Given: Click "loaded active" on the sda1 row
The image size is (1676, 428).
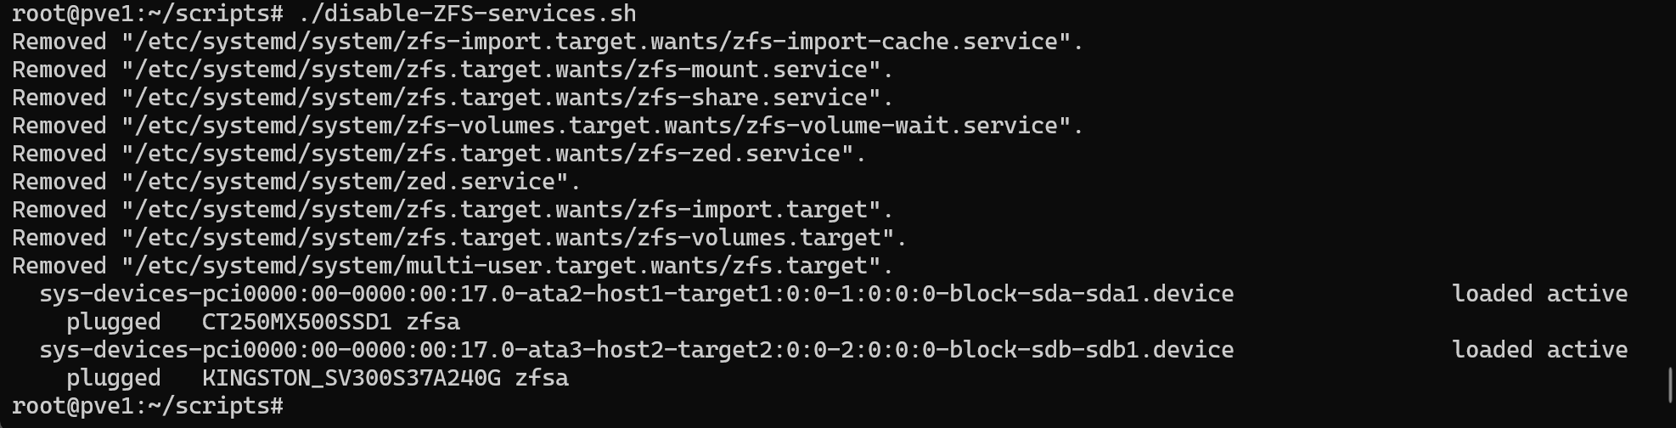Looking at the screenshot, I should [1540, 295].
